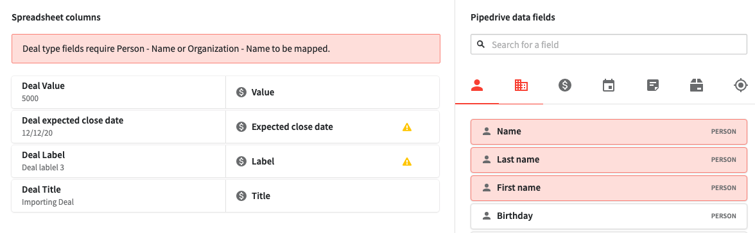Screen dimensions: 755x233
Task: Open the Product box icon tab
Action: [x=696, y=86]
